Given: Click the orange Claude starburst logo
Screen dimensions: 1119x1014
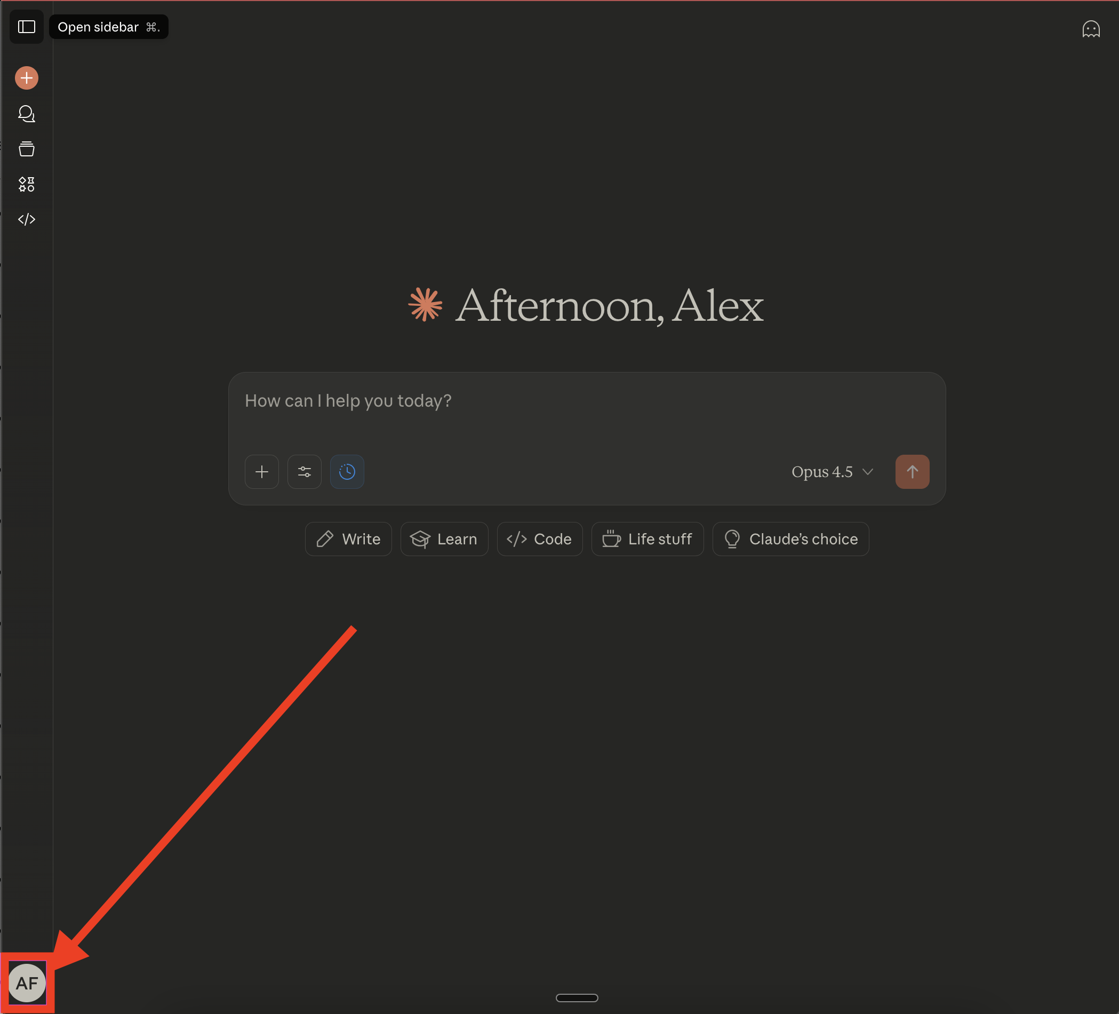Looking at the screenshot, I should 425,304.
